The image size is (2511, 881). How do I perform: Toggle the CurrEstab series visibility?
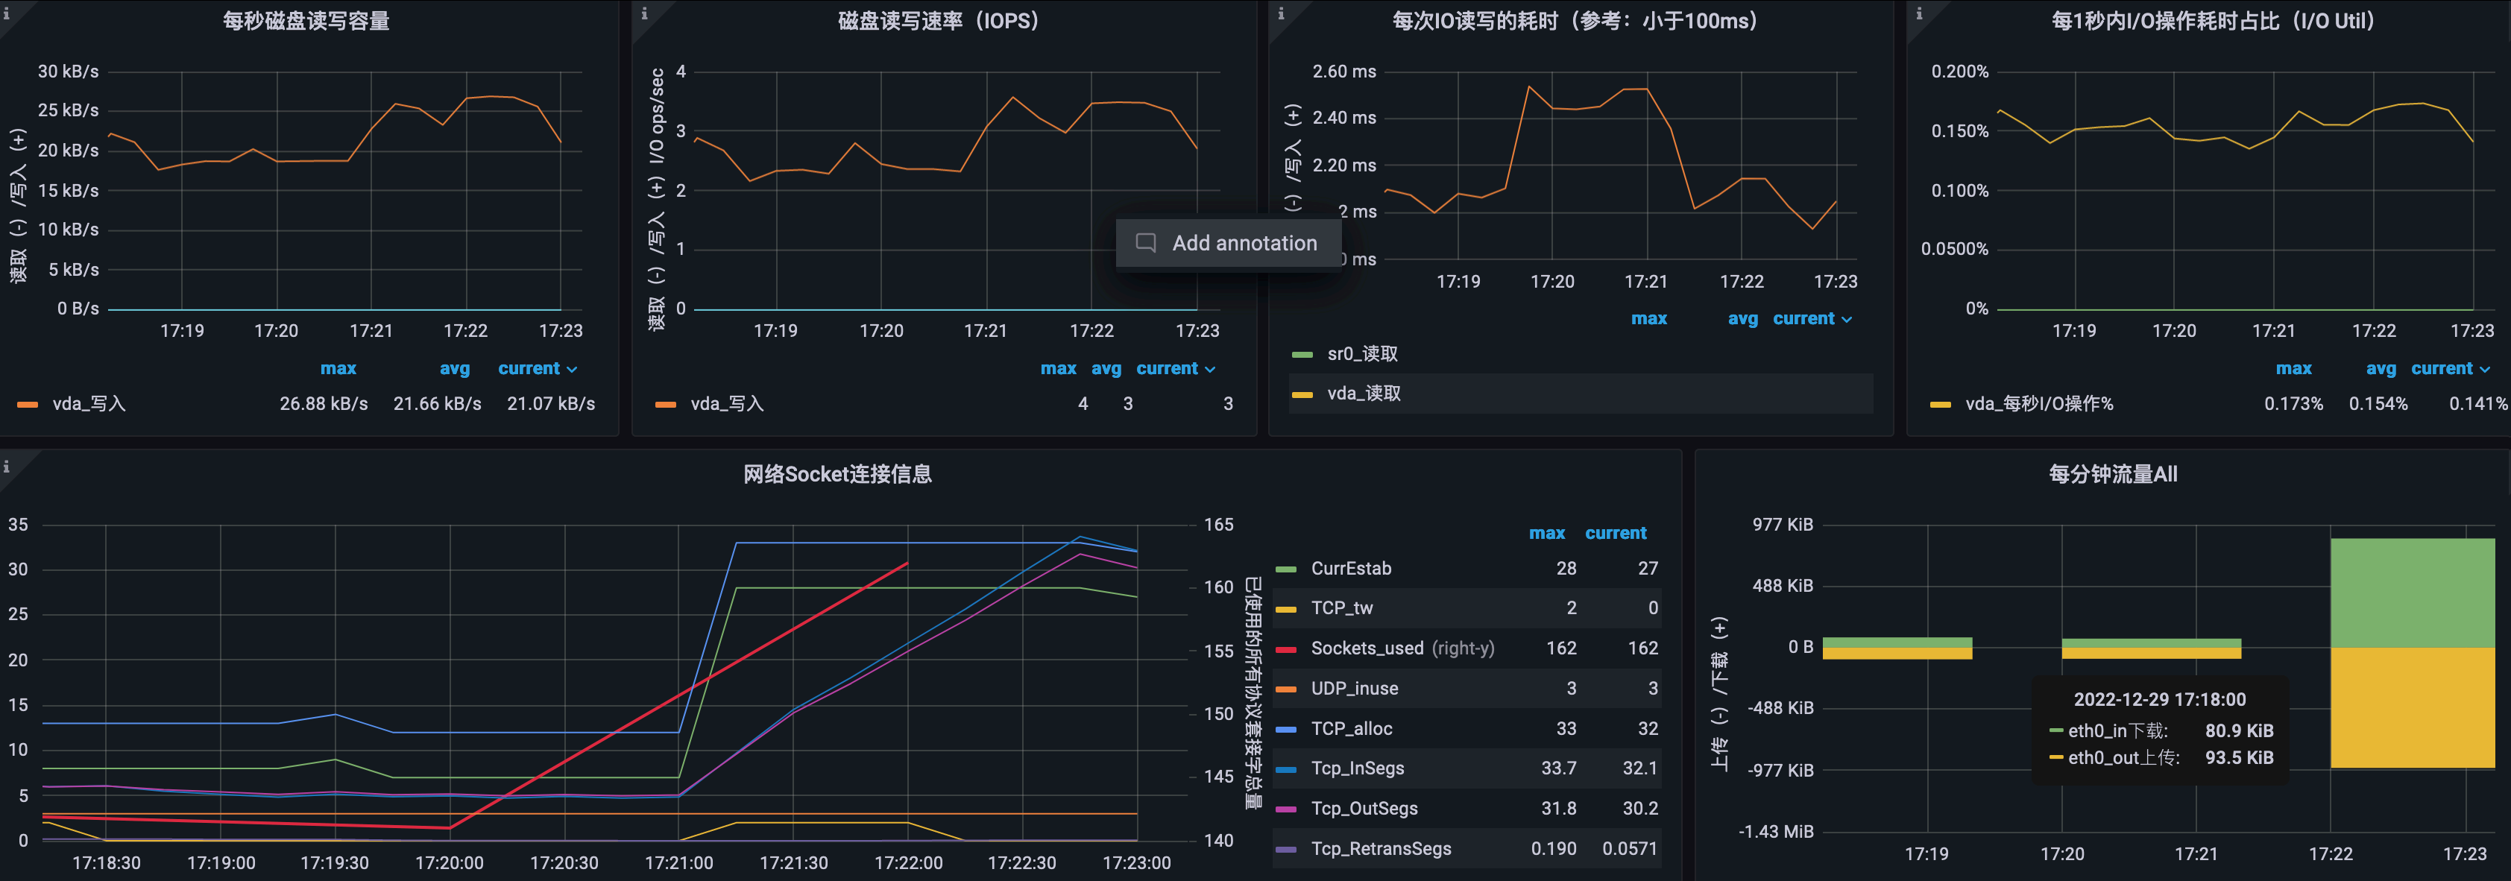(1350, 568)
